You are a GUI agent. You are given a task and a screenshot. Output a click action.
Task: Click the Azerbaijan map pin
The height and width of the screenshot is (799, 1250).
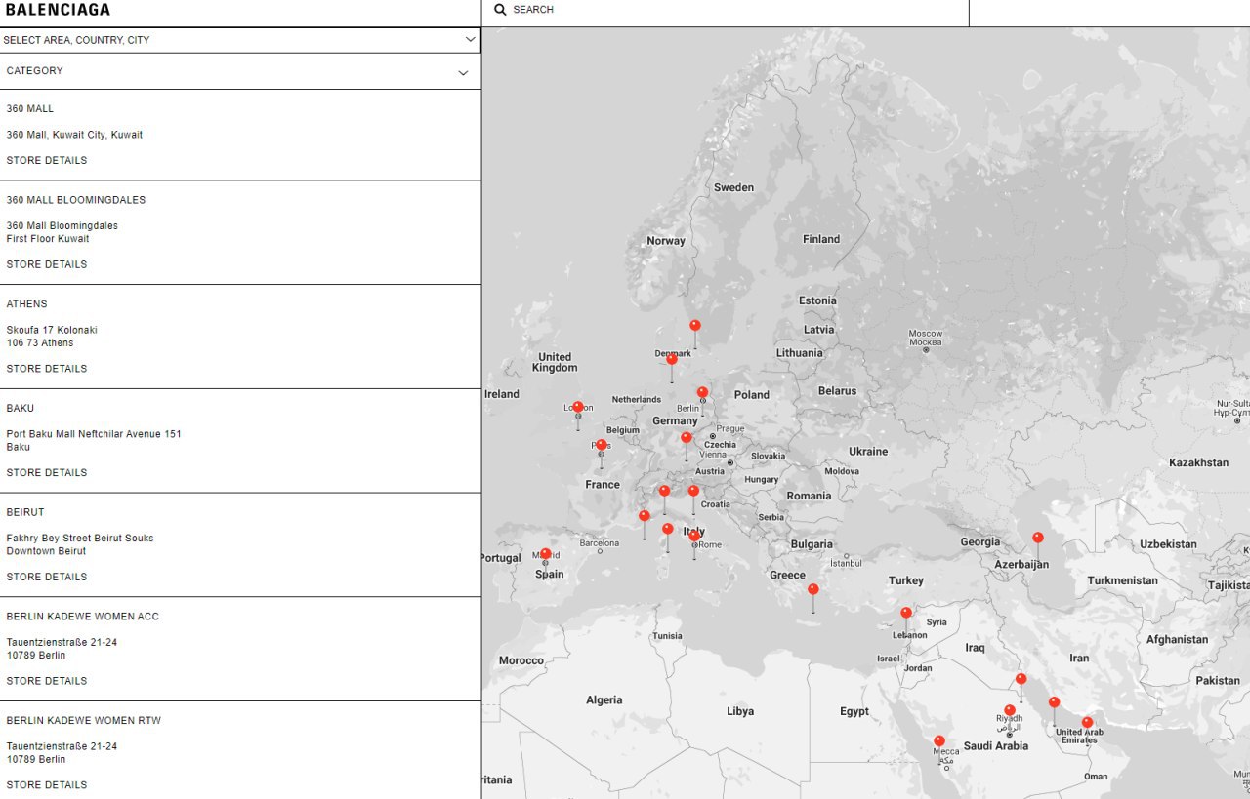[x=1037, y=538]
